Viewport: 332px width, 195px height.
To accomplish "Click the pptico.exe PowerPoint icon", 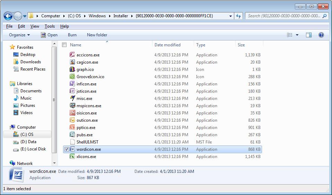I will pos(72,128).
